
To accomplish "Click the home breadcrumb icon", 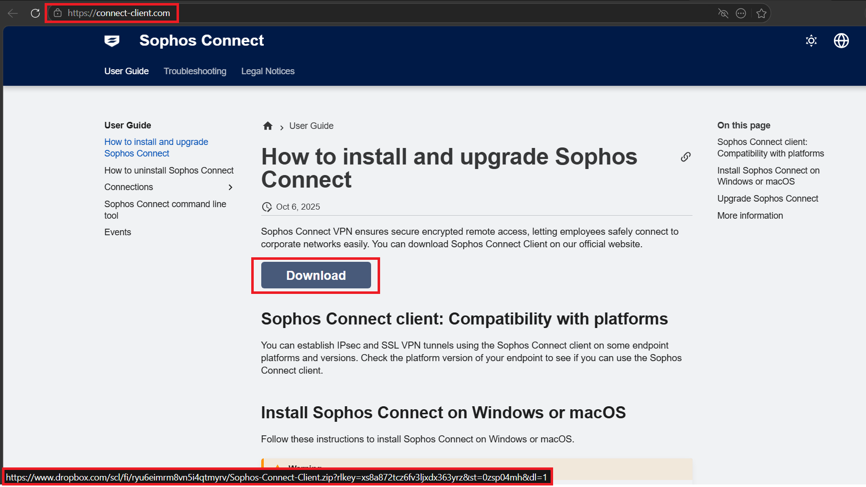I will coord(268,126).
